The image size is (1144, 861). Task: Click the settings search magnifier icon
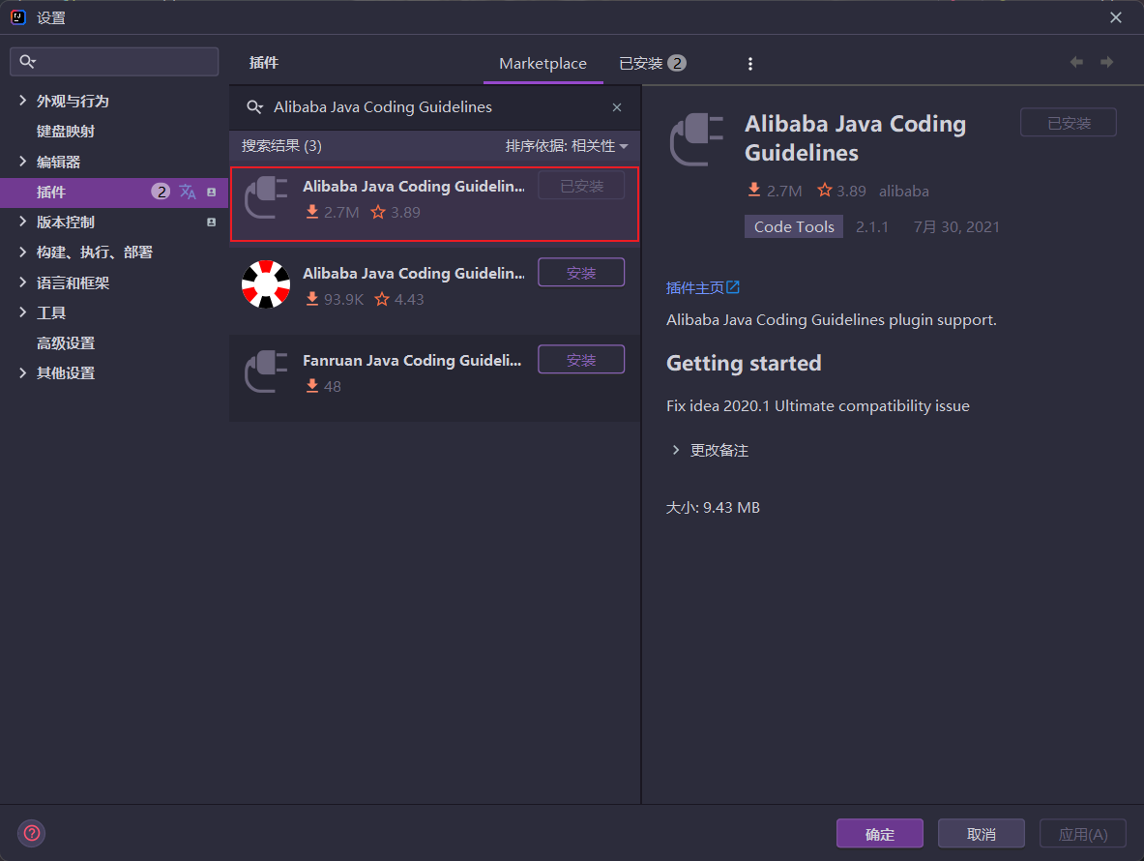point(28,61)
